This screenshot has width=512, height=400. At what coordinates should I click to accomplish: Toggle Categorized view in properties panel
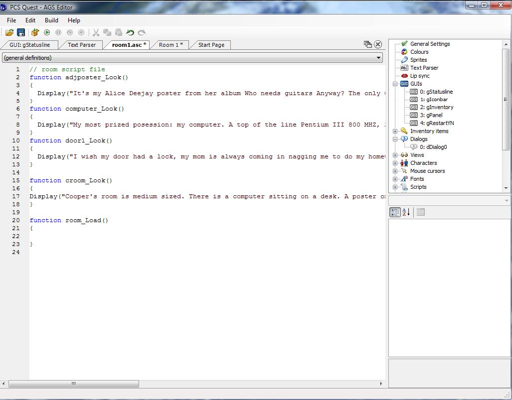(x=395, y=212)
